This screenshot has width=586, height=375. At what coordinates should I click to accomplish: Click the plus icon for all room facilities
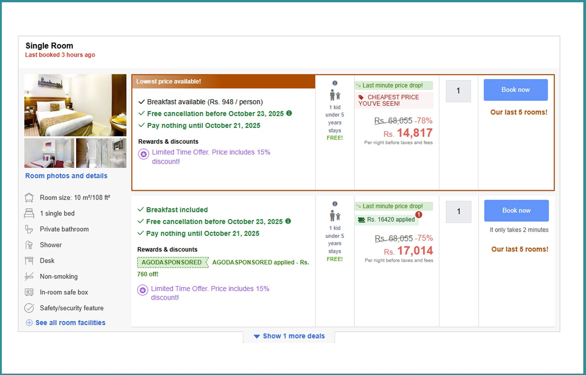(29, 323)
